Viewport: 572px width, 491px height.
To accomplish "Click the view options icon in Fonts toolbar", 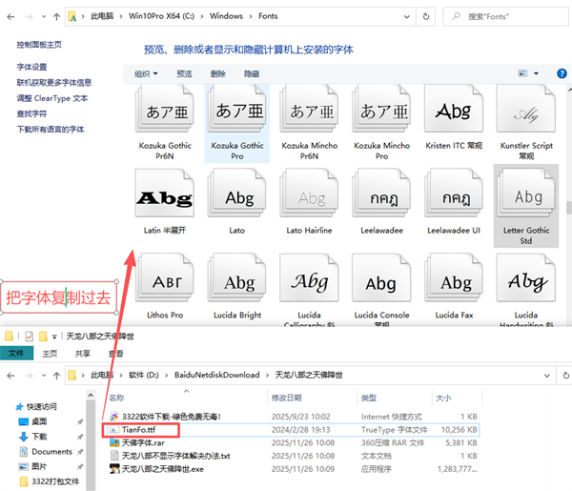I will click(x=522, y=73).
